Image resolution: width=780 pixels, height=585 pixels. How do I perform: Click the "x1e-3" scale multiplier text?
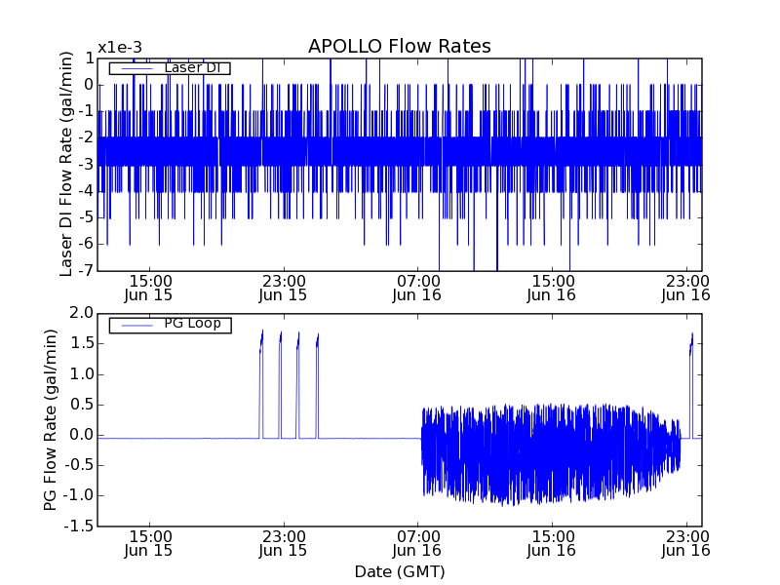[x=120, y=48]
